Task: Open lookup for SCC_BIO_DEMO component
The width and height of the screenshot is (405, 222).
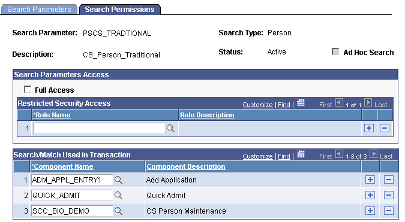Action: 118,211
